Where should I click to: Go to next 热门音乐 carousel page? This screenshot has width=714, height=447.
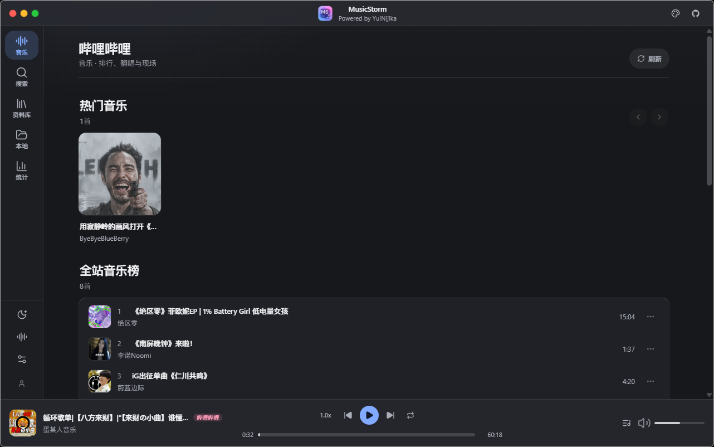659,117
